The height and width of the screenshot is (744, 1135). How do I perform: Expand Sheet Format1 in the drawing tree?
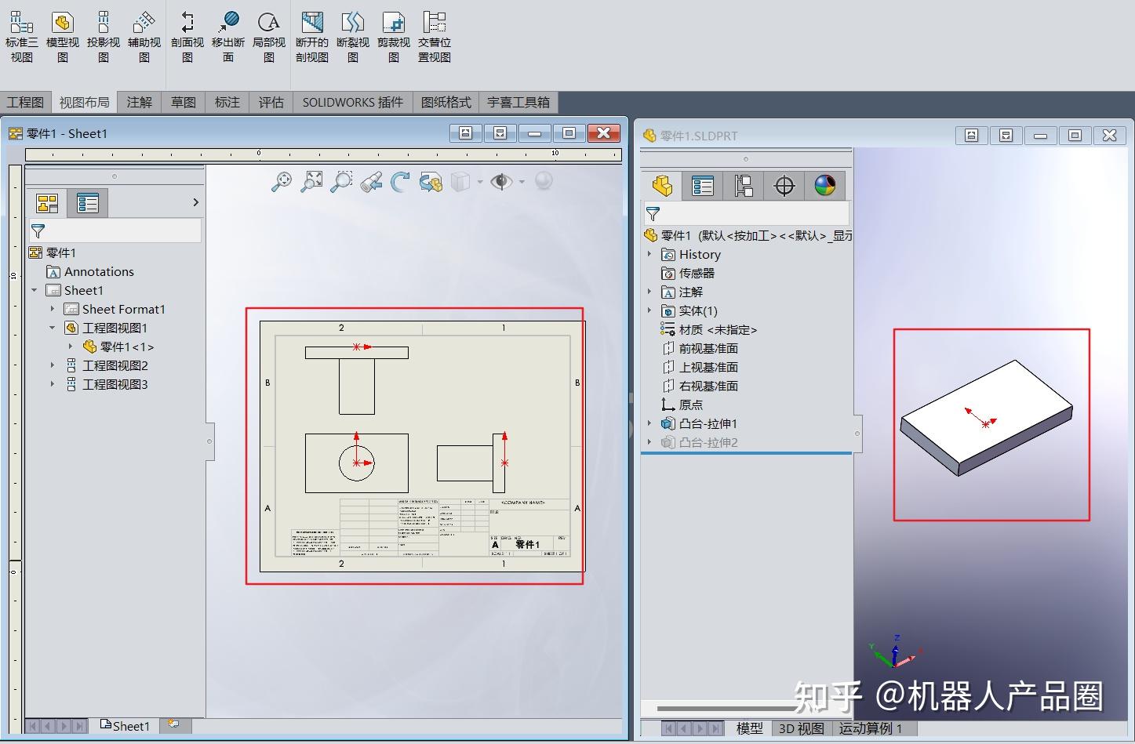pos(52,309)
